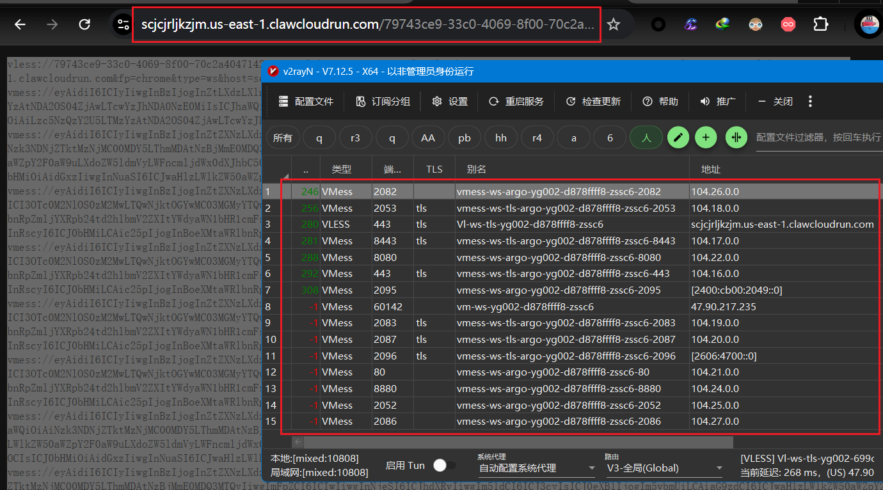Click the 关闭 toolbar item
Image resolution: width=883 pixels, height=490 pixels.
pos(776,101)
